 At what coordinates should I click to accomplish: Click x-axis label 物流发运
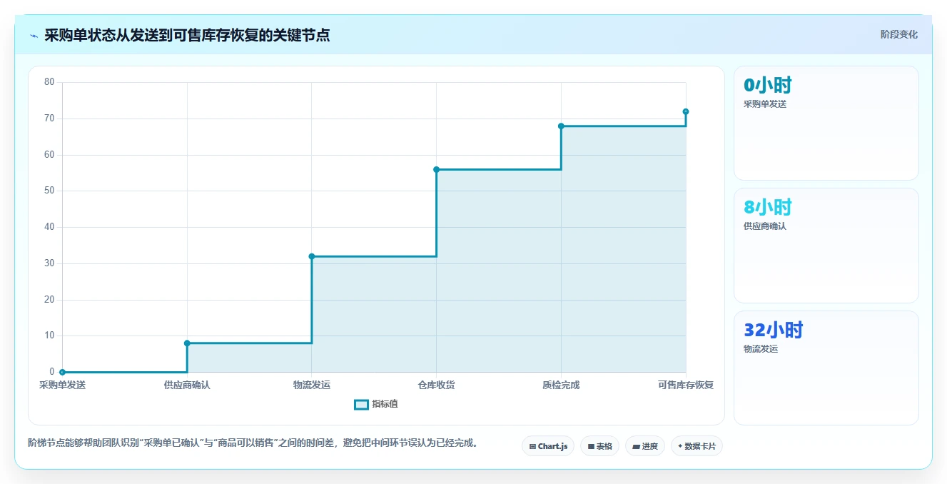(312, 385)
